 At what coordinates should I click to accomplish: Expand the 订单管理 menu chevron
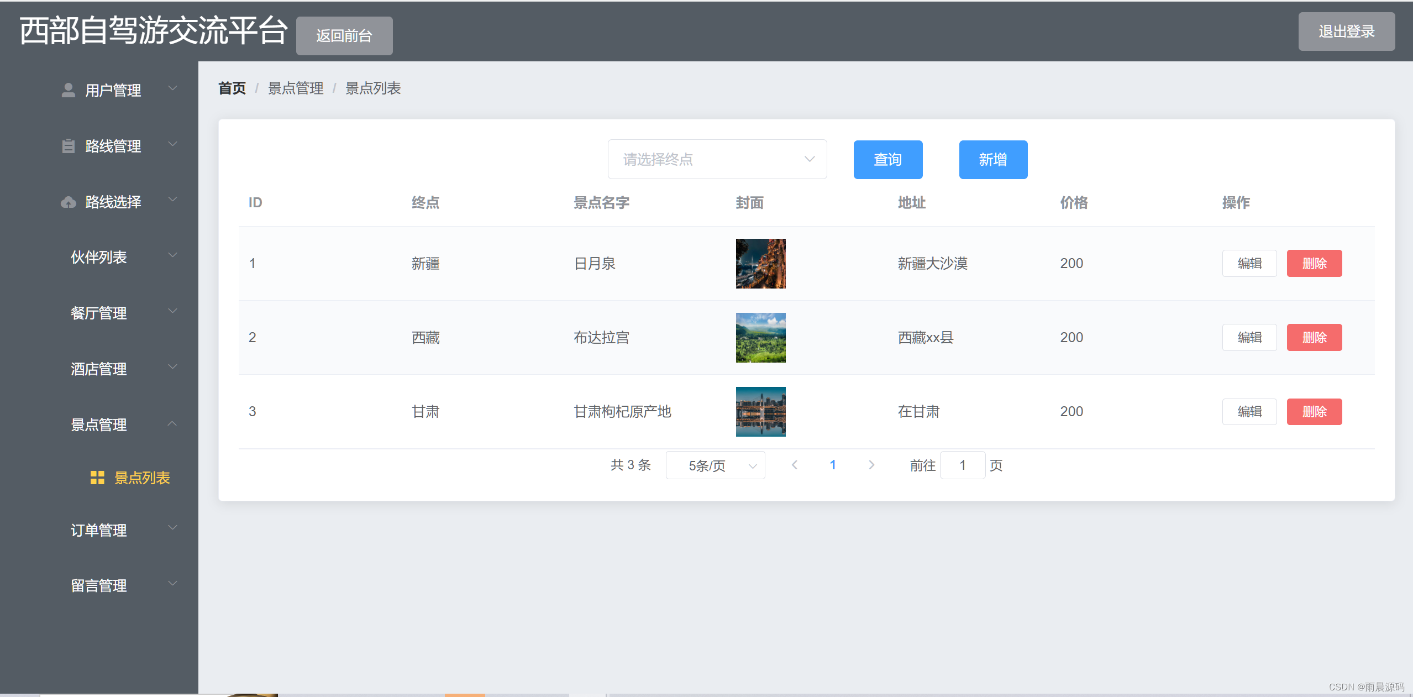(x=172, y=528)
